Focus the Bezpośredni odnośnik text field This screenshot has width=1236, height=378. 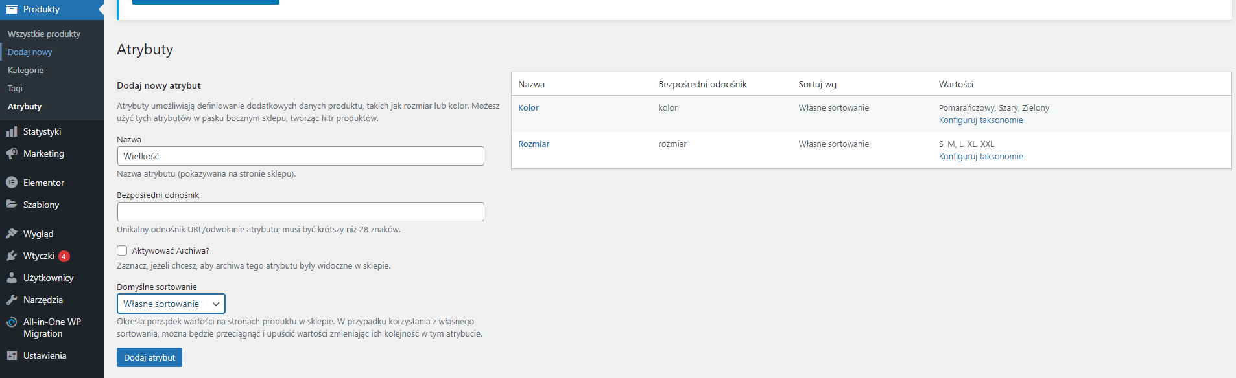point(300,212)
